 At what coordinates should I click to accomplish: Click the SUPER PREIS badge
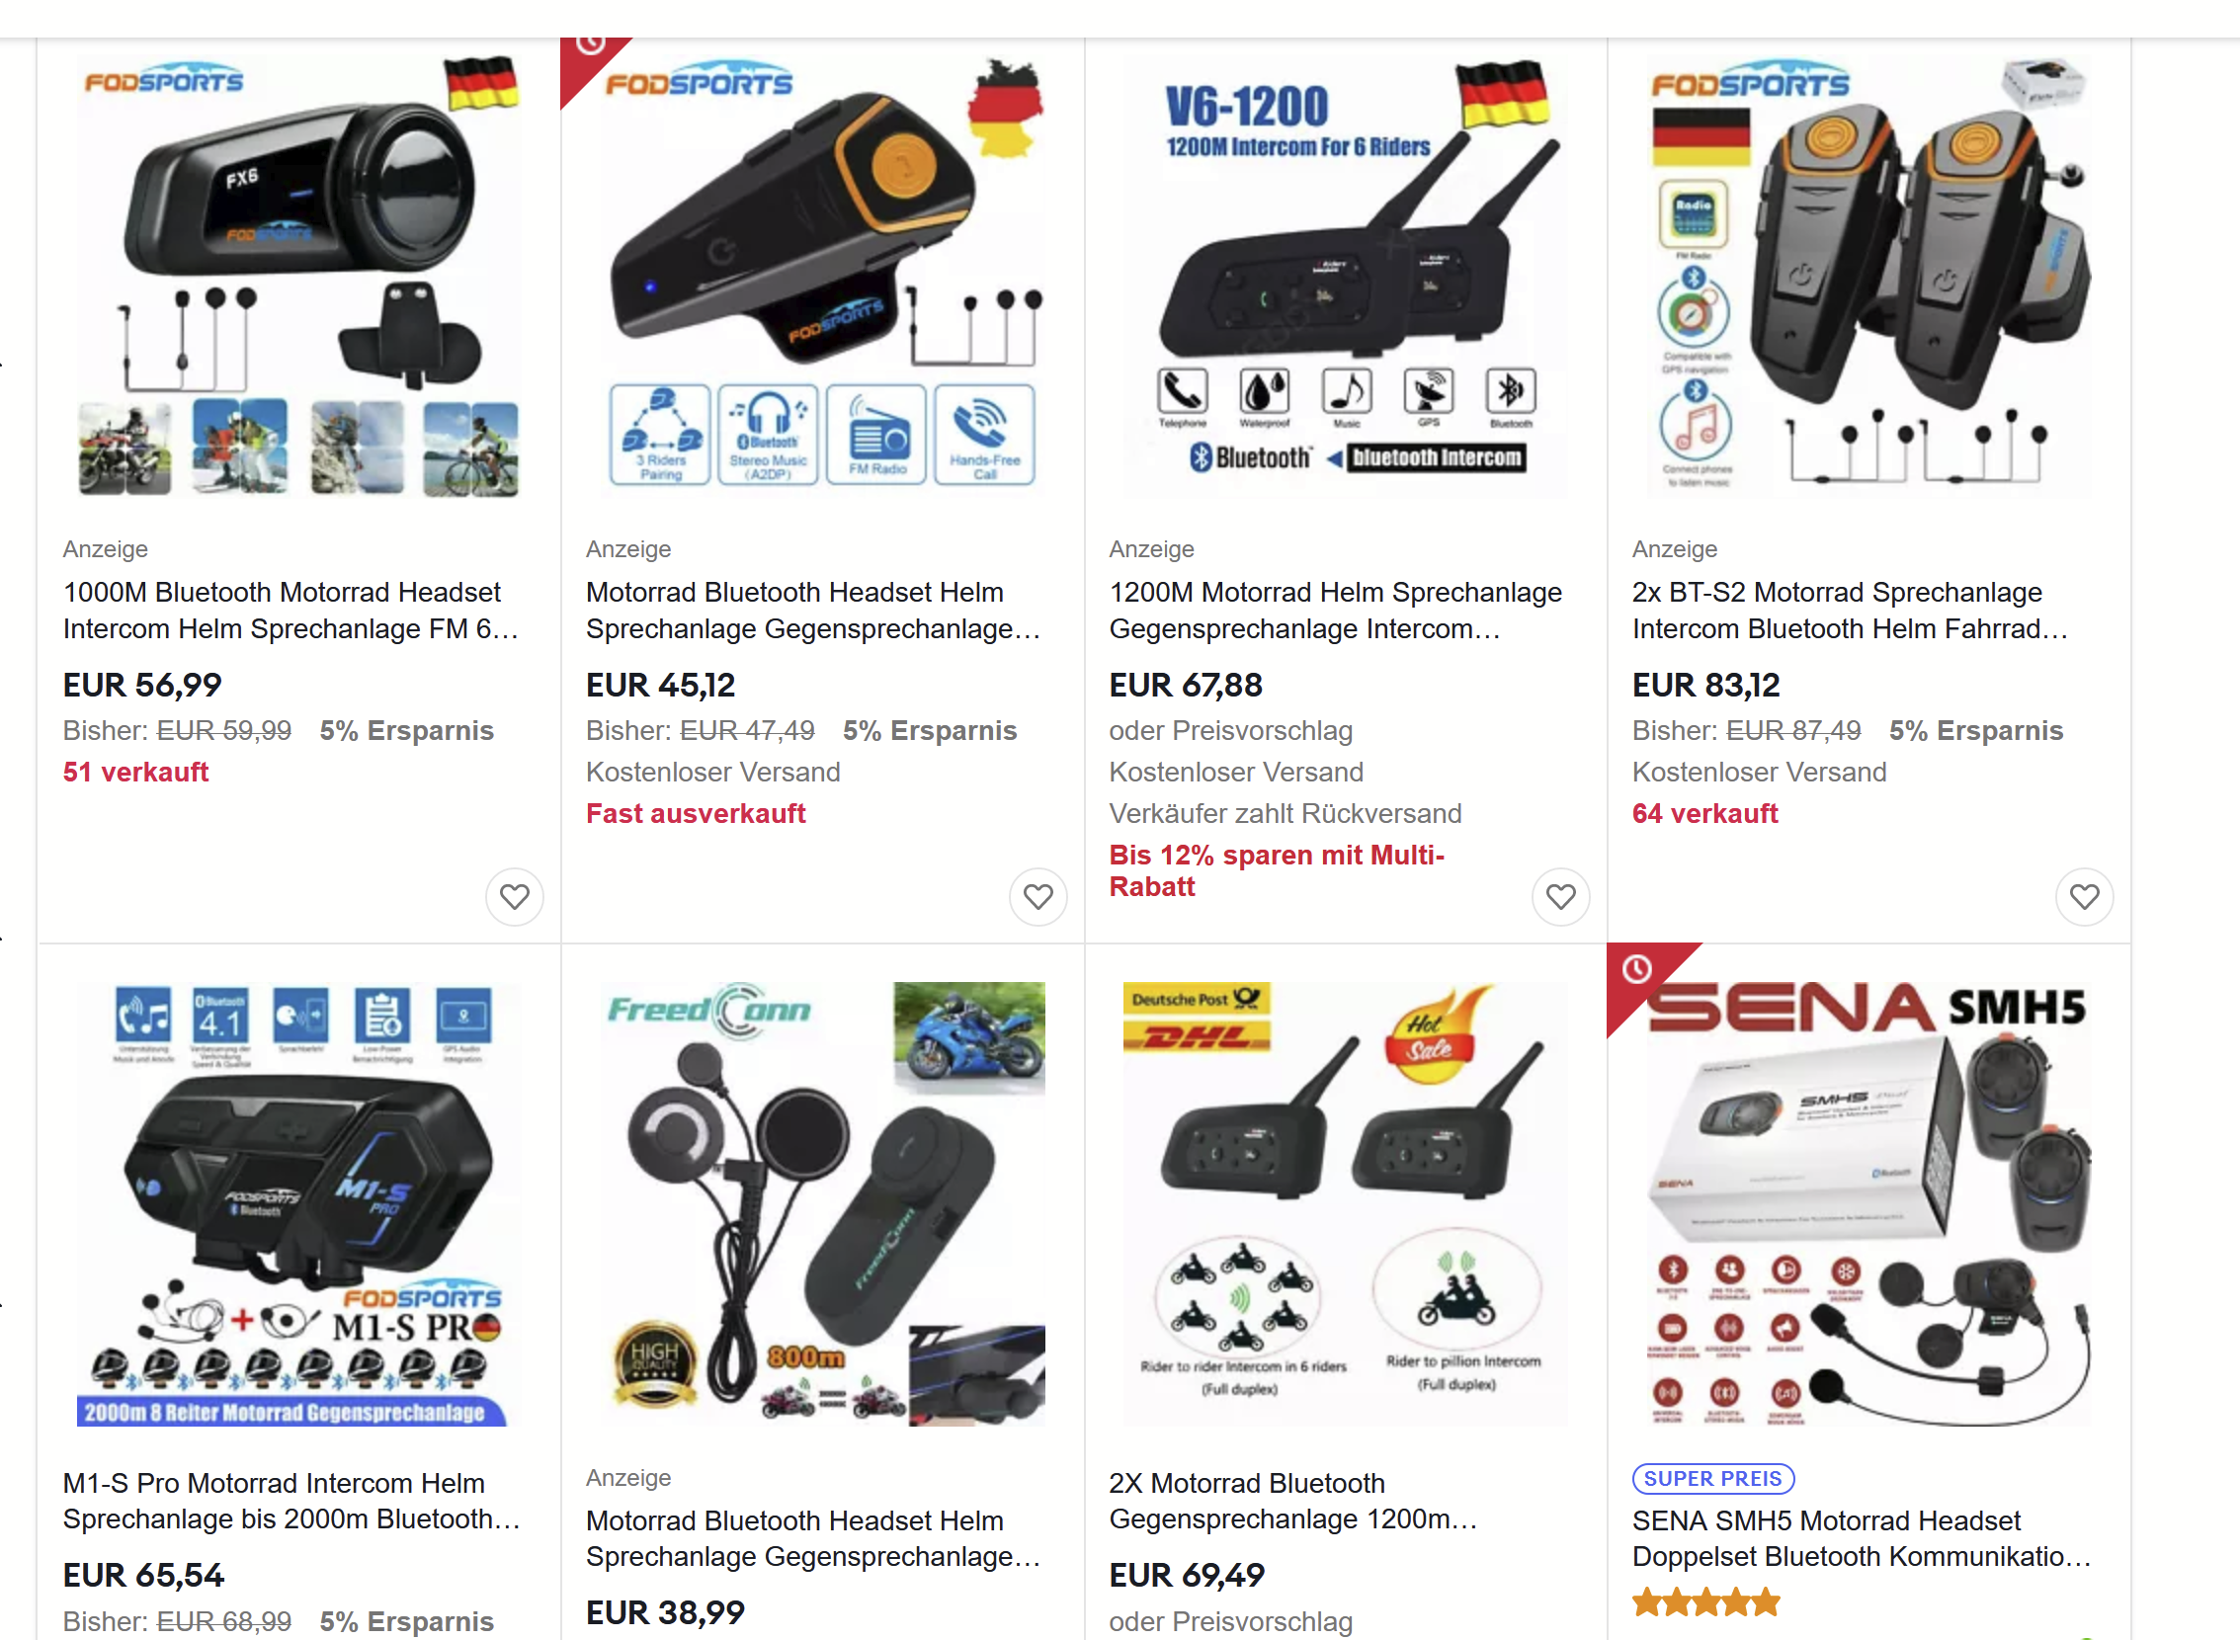(x=1712, y=1478)
